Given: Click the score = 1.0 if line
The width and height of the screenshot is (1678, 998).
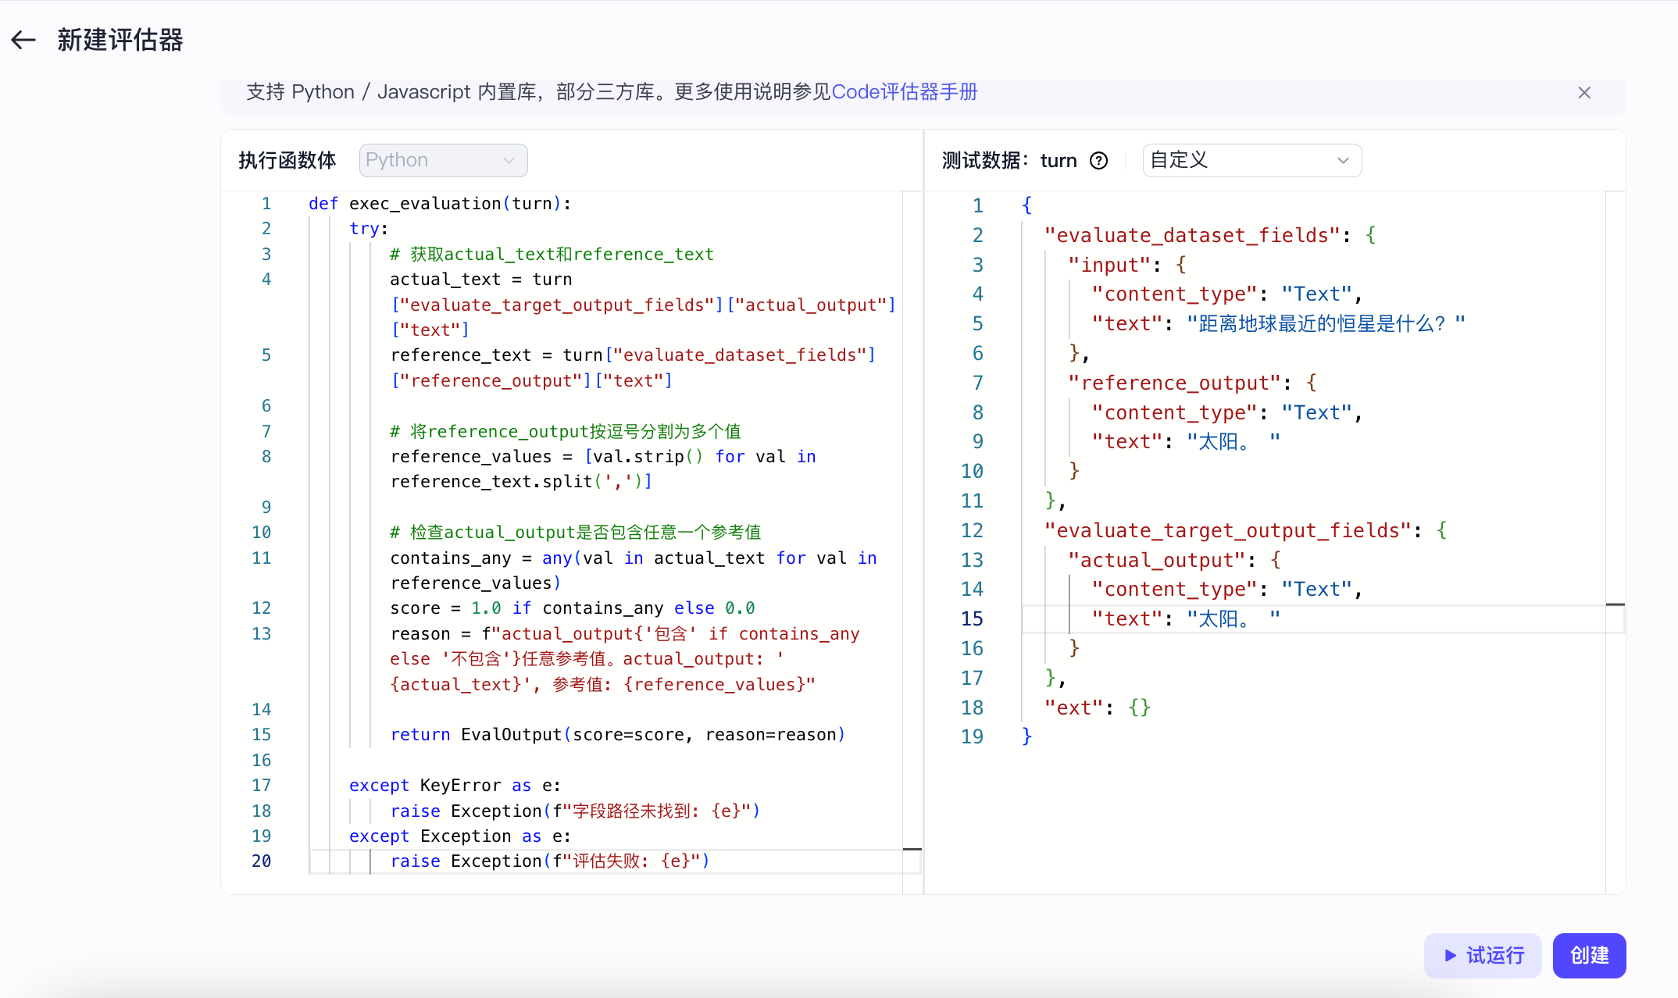Looking at the screenshot, I should pyautogui.click(x=573, y=608).
